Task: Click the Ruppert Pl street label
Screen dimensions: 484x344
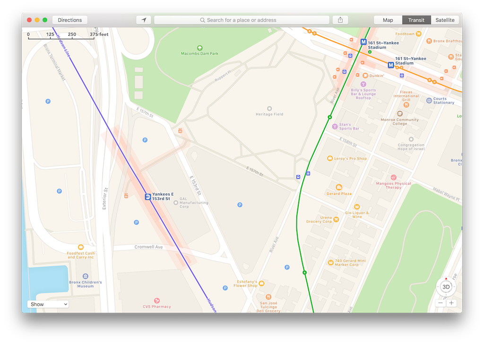Action: coord(223,76)
